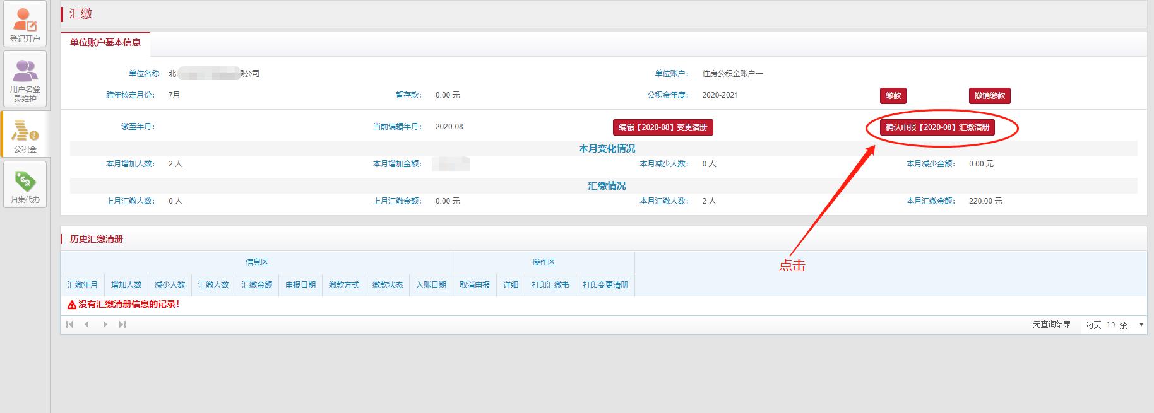Click the 打印汇缴书 column header
Image resolution: width=1154 pixels, height=413 pixels.
(x=550, y=285)
